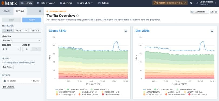Toggle EDGECAST - MCI in Dest ASNs legend

click(x=197, y=95)
